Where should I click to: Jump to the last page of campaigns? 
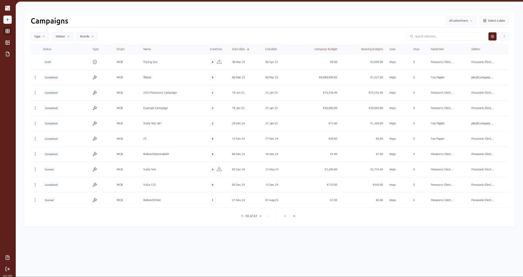(294, 216)
